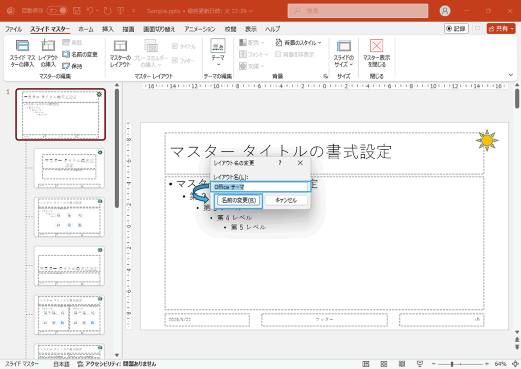Click the zoom slider in status bar
521x369 pixels.
452,364
